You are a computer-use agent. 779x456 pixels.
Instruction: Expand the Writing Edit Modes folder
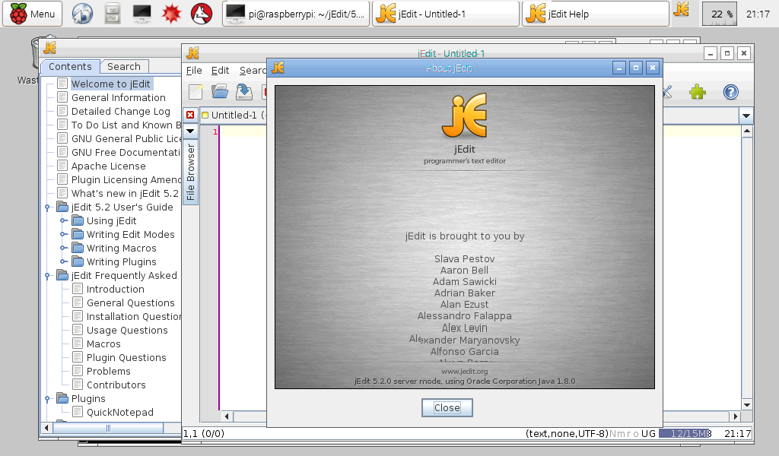(63, 234)
